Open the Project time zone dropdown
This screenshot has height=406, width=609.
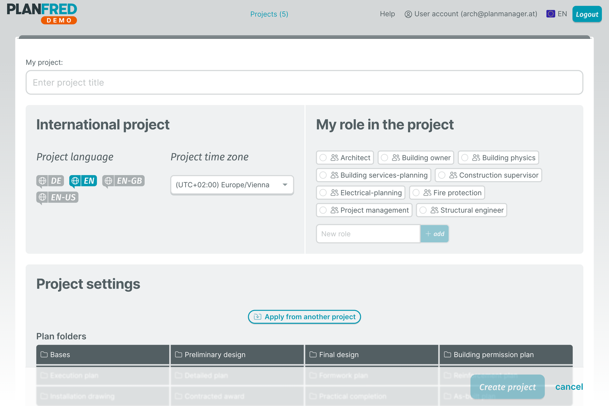tap(232, 185)
